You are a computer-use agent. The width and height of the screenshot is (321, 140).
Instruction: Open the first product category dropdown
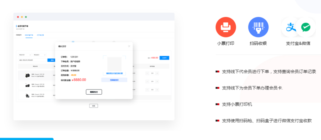click(25, 55)
